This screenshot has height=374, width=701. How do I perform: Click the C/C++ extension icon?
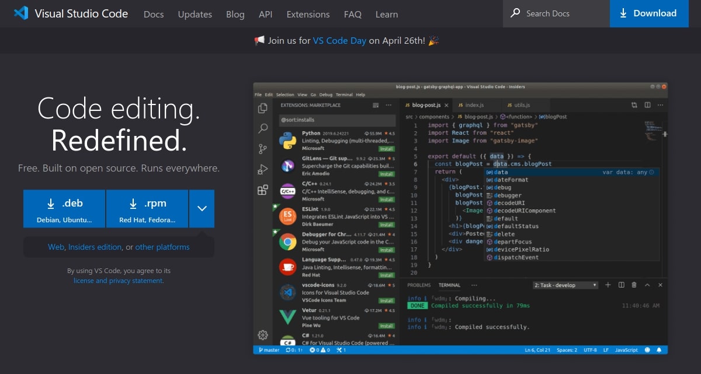pyautogui.click(x=287, y=191)
